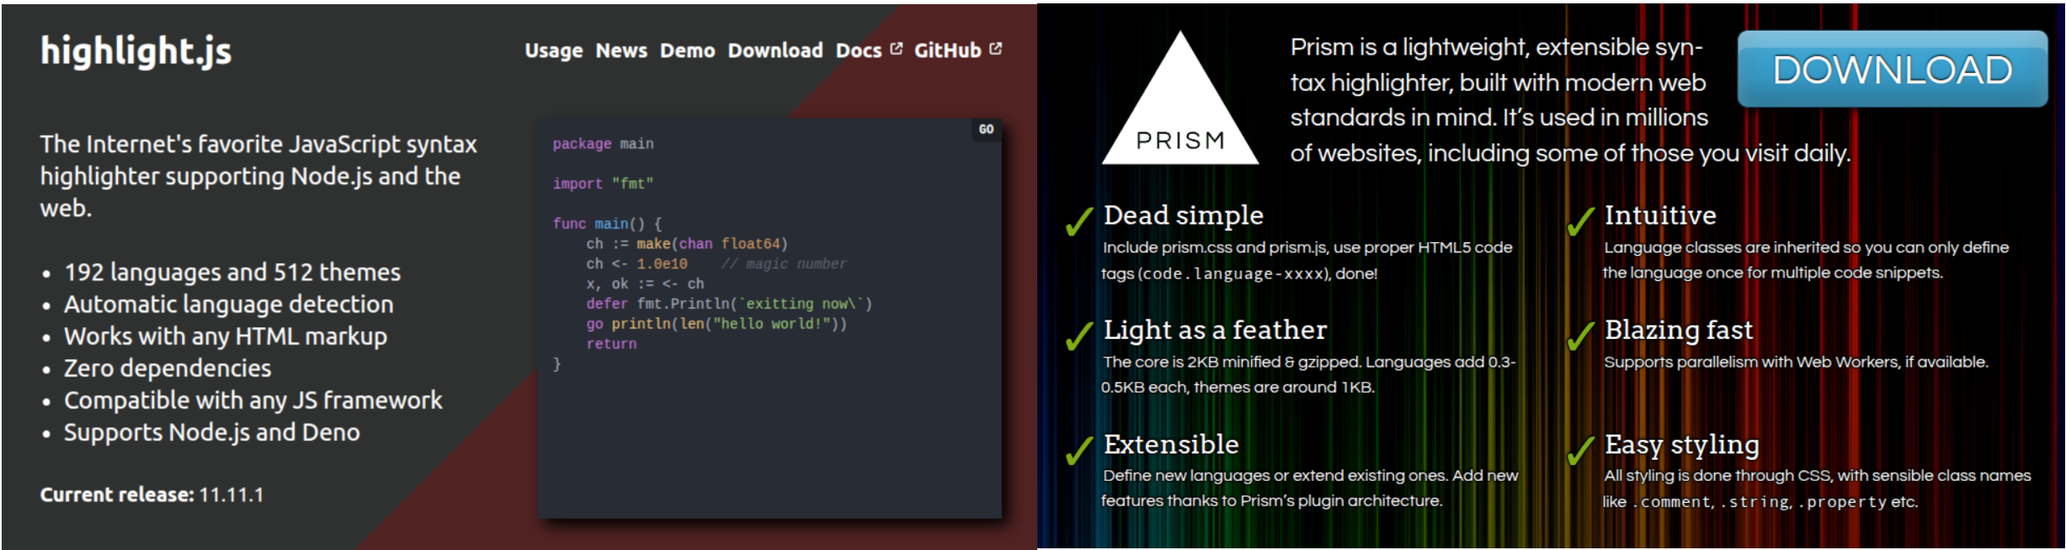Screen dimensions: 2066x550
Task: Click the checkmark beside Extensible
Action: [x=1079, y=450]
